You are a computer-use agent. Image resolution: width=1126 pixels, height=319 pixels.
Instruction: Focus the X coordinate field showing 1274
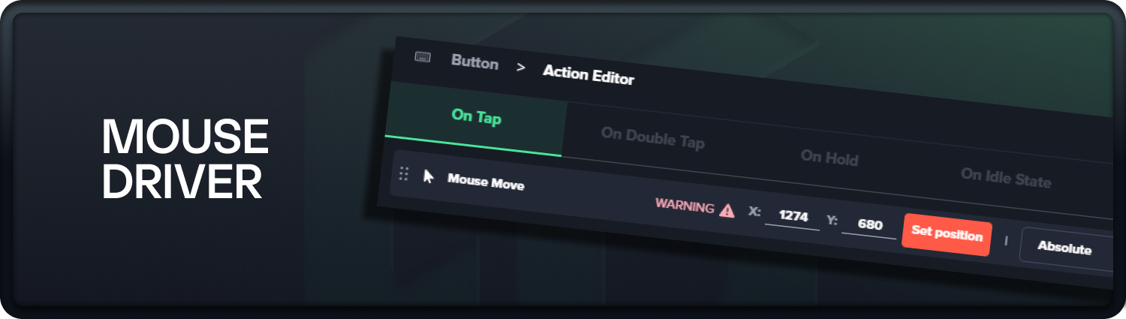pos(793,217)
